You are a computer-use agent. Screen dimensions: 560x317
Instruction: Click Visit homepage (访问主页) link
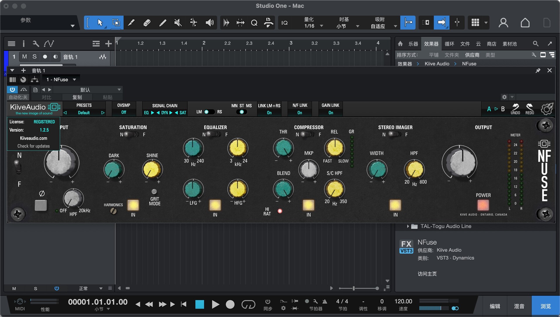(x=427, y=274)
